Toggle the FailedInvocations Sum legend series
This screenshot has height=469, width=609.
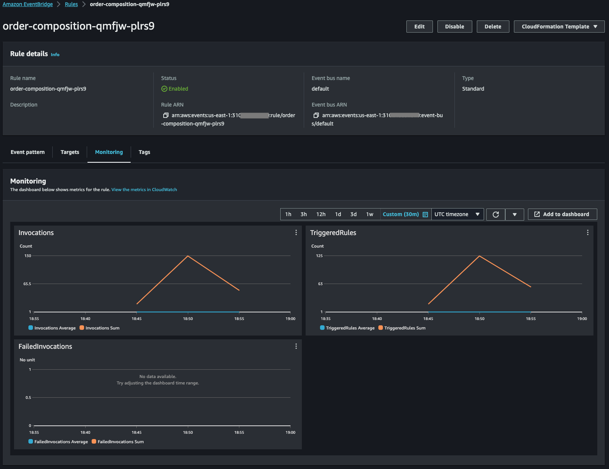point(118,442)
